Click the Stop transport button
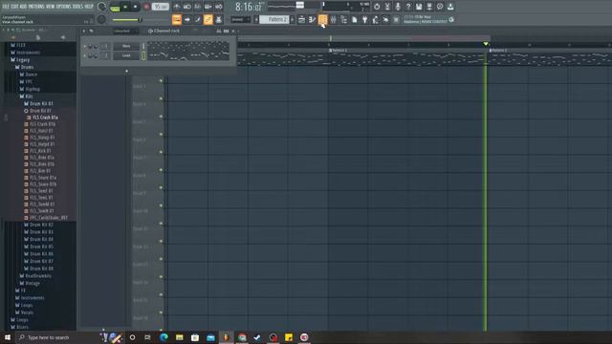Screen dimensions: 612x344 (136, 7)
